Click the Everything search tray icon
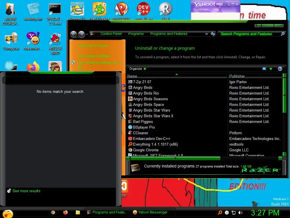Screen dimensions: 290x218 220,213
